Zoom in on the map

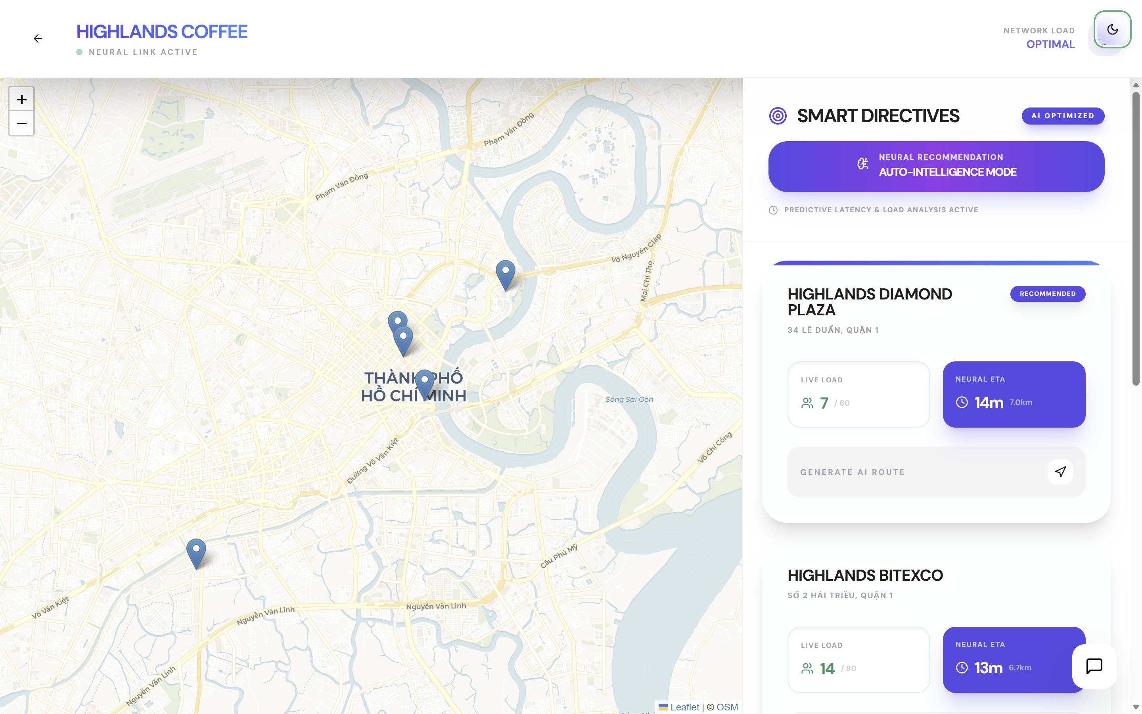(22, 100)
